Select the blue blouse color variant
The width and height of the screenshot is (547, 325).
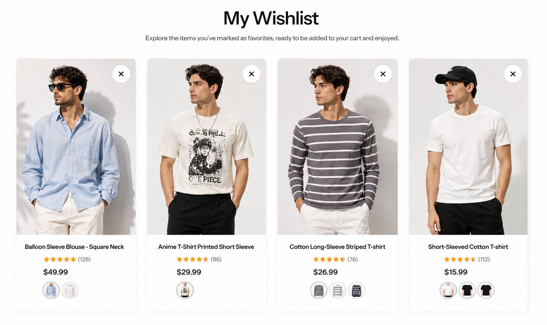pyautogui.click(x=51, y=290)
